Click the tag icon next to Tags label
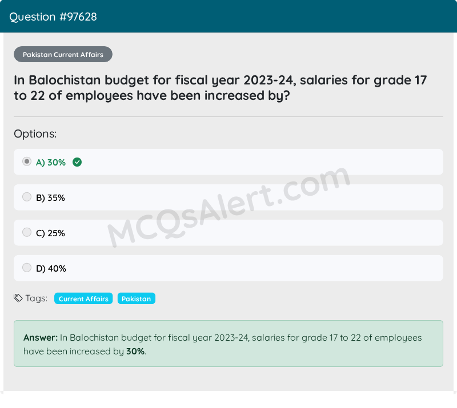457x408 pixels. point(17,298)
